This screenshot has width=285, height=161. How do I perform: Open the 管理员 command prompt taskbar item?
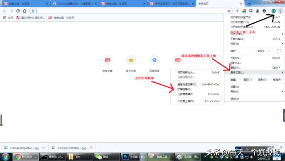(53, 157)
